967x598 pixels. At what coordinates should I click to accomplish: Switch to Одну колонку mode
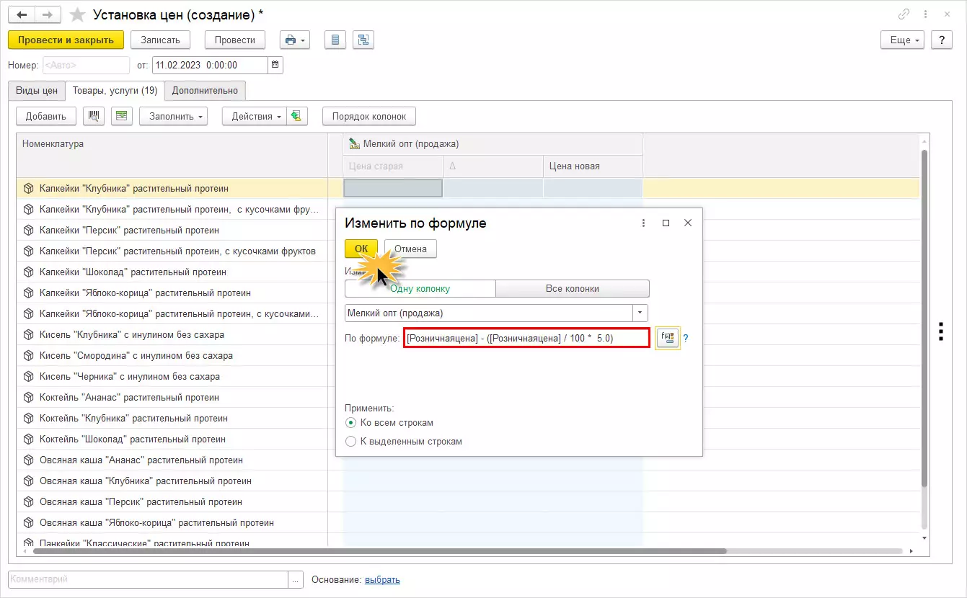click(x=420, y=288)
